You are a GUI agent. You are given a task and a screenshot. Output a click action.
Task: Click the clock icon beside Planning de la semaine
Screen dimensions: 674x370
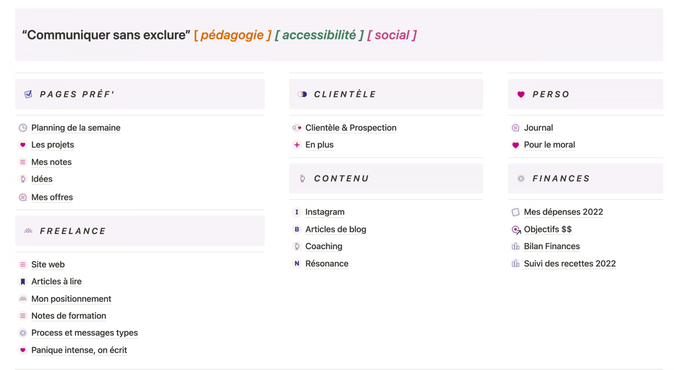(x=23, y=128)
